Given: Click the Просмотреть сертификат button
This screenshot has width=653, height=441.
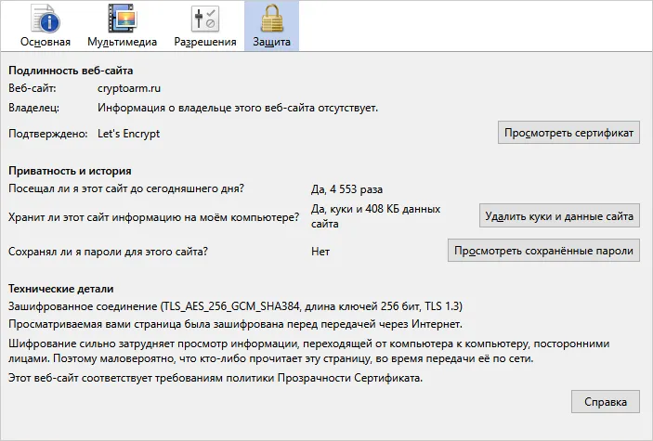Looking at the screenshot, I should click(568, 133).
